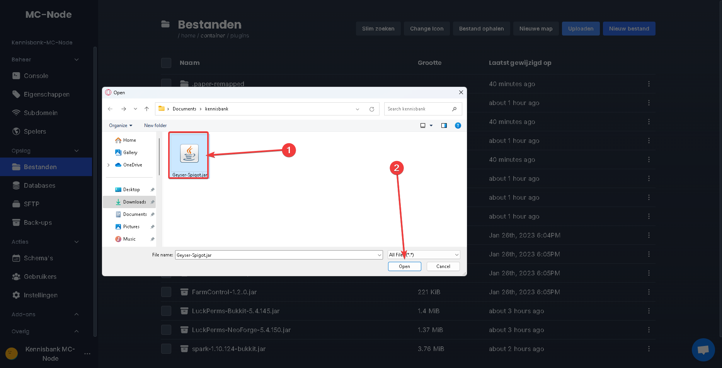This screenshot has width=722, height=368.
Task: Open the account options three-dot menu
Action: [x=87, y=354]
